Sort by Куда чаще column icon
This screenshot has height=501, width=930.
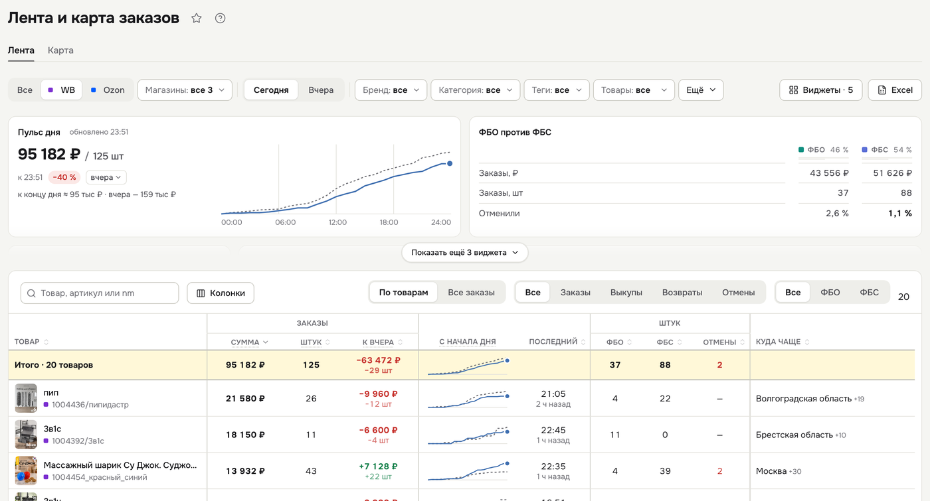click(x=807, y=342)
